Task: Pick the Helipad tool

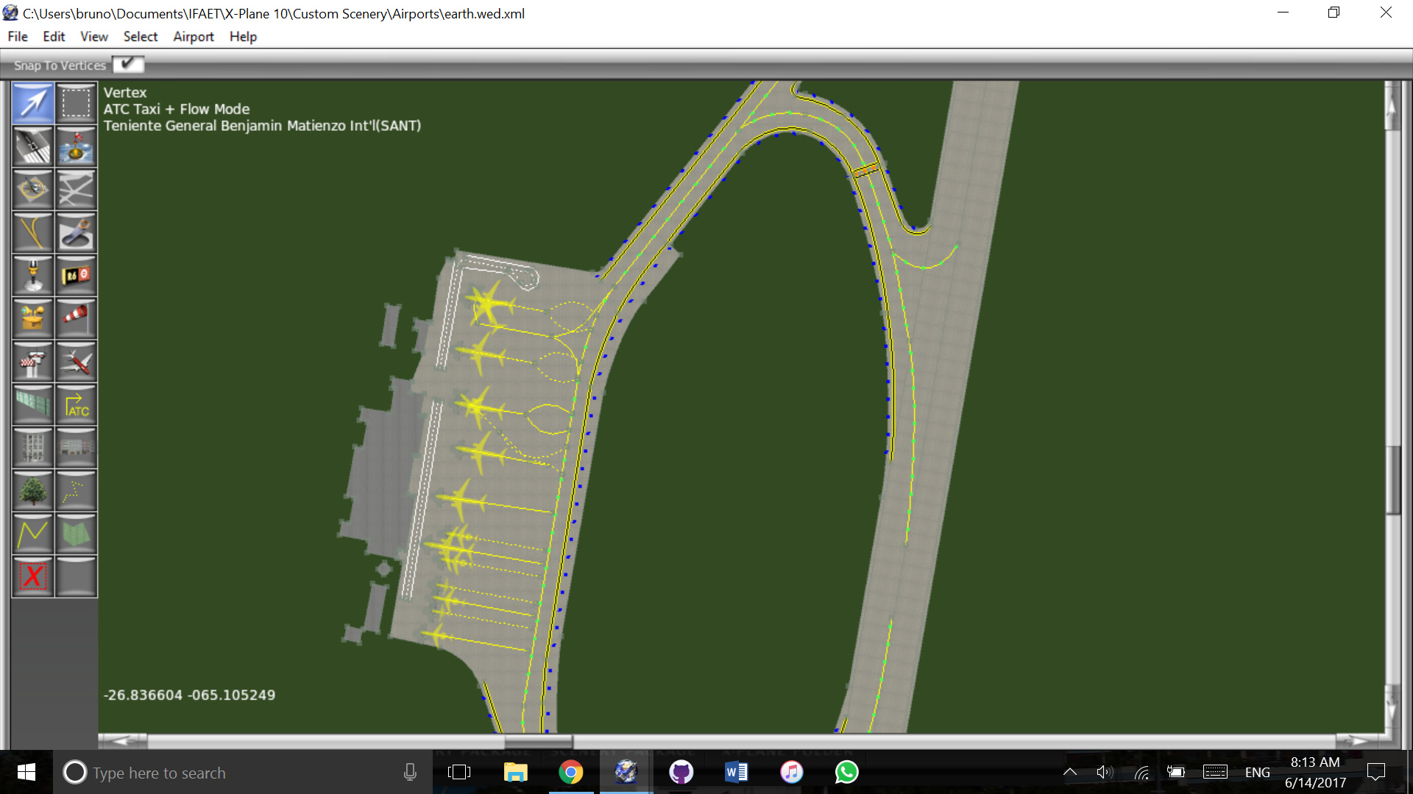Action: pos(33,190)
